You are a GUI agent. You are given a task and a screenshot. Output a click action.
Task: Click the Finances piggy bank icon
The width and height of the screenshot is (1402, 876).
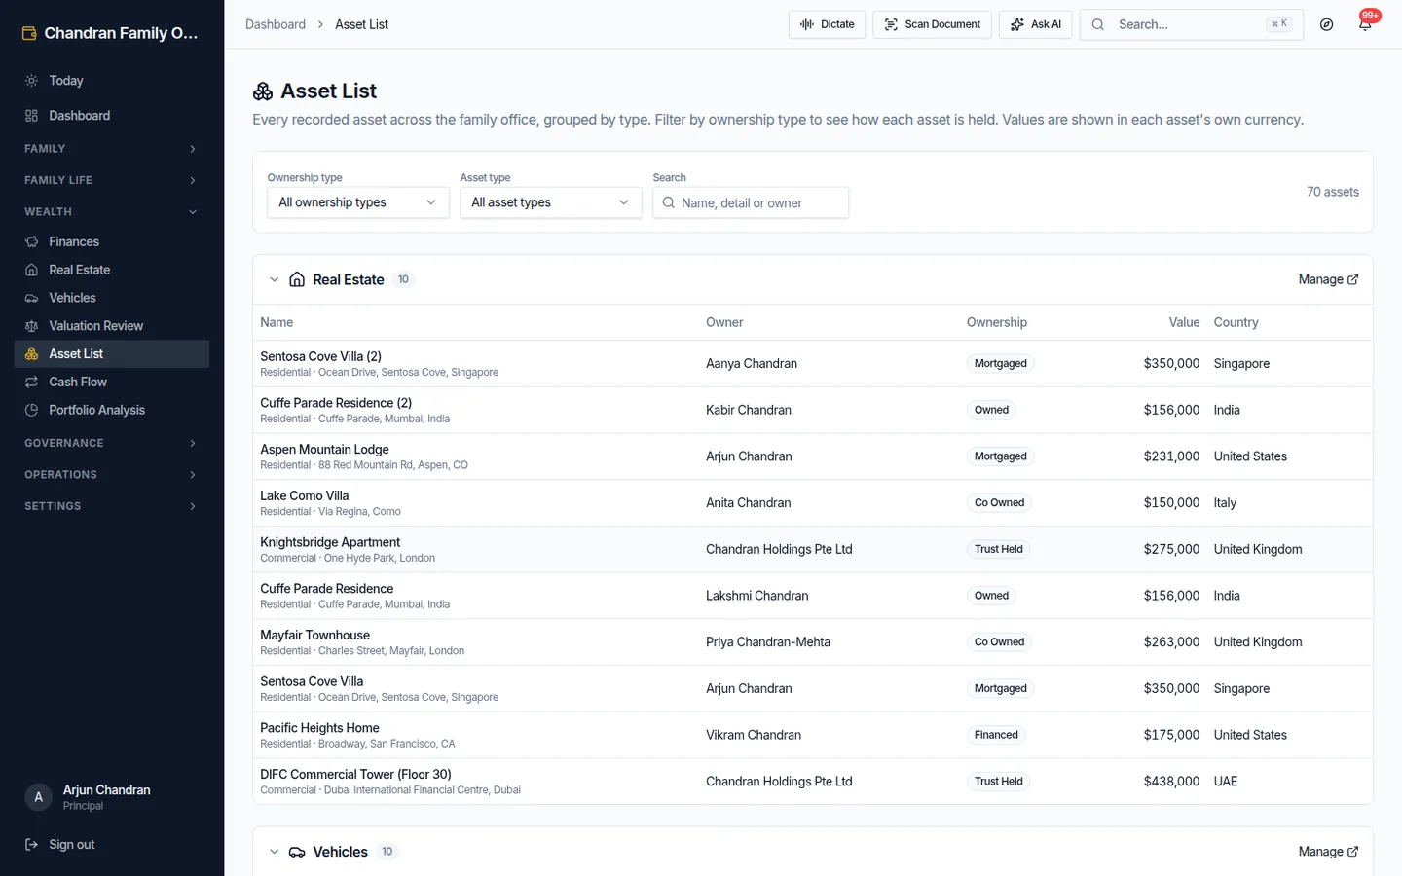31,241
